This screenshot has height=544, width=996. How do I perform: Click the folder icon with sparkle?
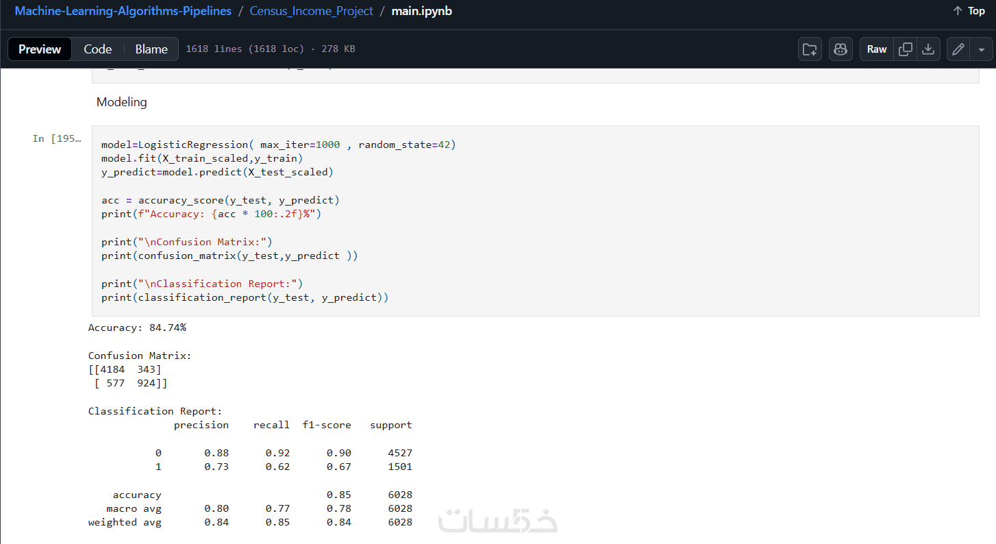click(810, 49)
